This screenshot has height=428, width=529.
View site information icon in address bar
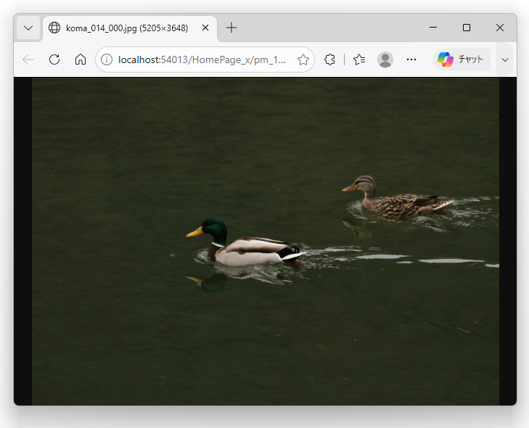(x=107, y=59)
